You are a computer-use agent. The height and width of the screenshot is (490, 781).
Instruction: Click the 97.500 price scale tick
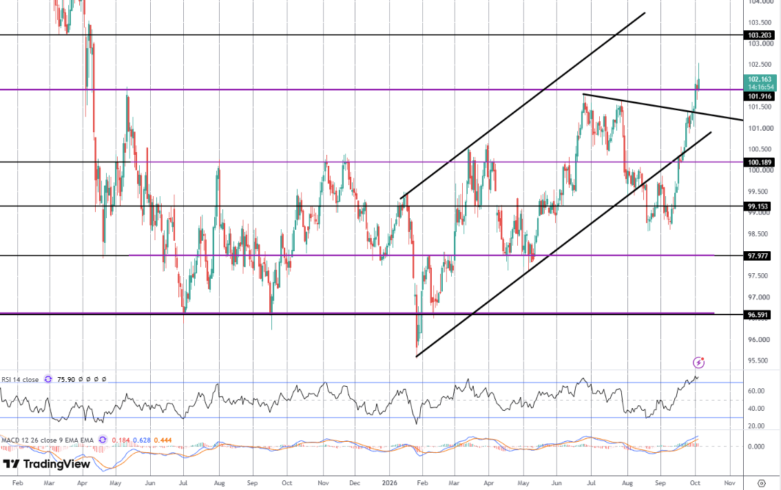coord(759,276)
